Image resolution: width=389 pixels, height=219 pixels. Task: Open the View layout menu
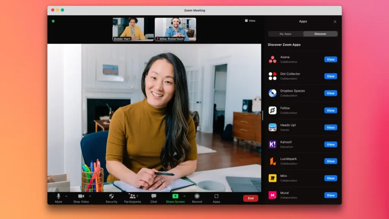pyautogui.click(x=250, y=21)
